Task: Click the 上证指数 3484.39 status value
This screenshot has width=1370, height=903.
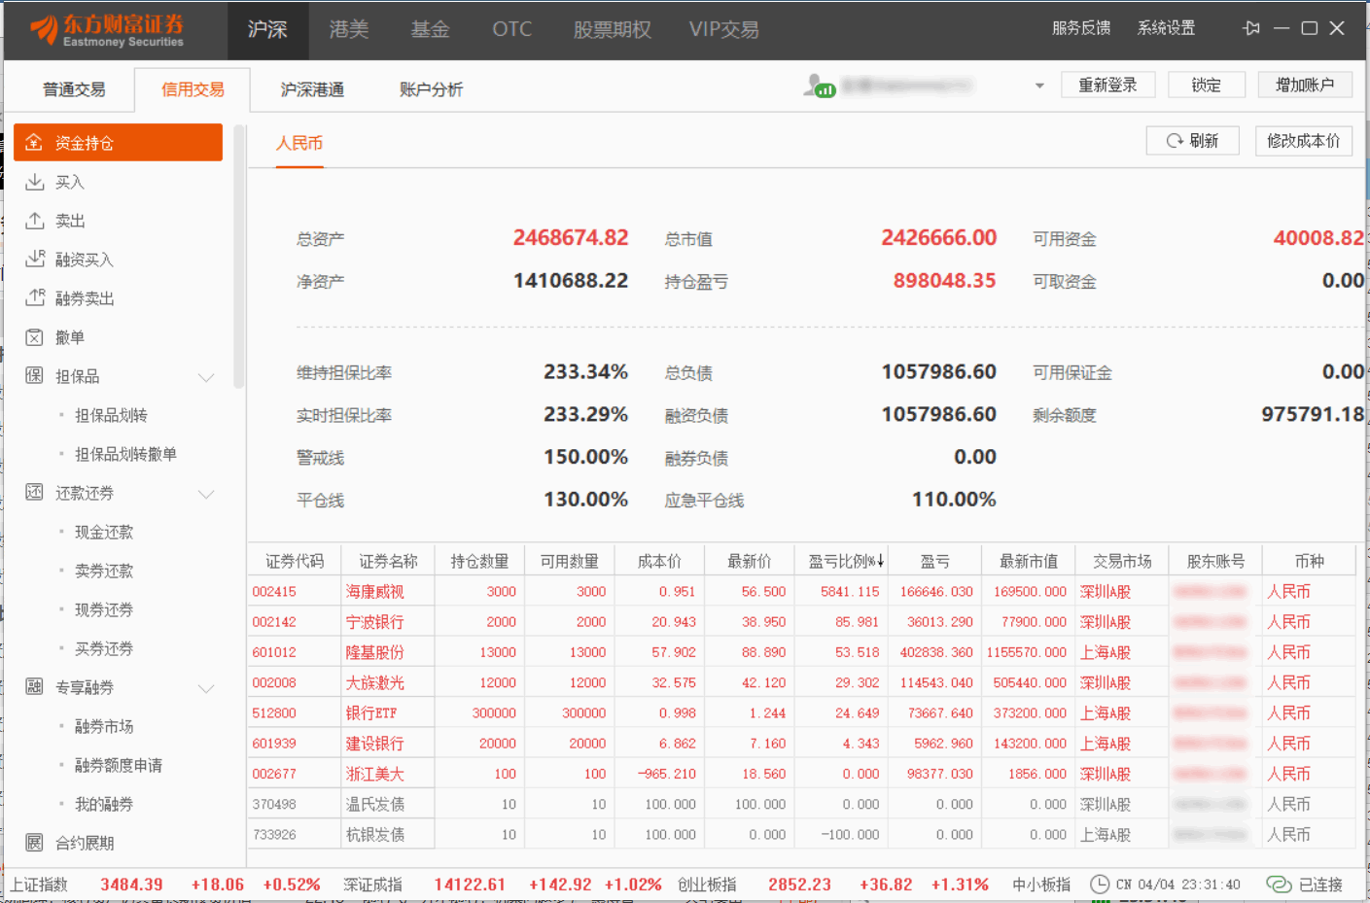Action: (131, 885)
